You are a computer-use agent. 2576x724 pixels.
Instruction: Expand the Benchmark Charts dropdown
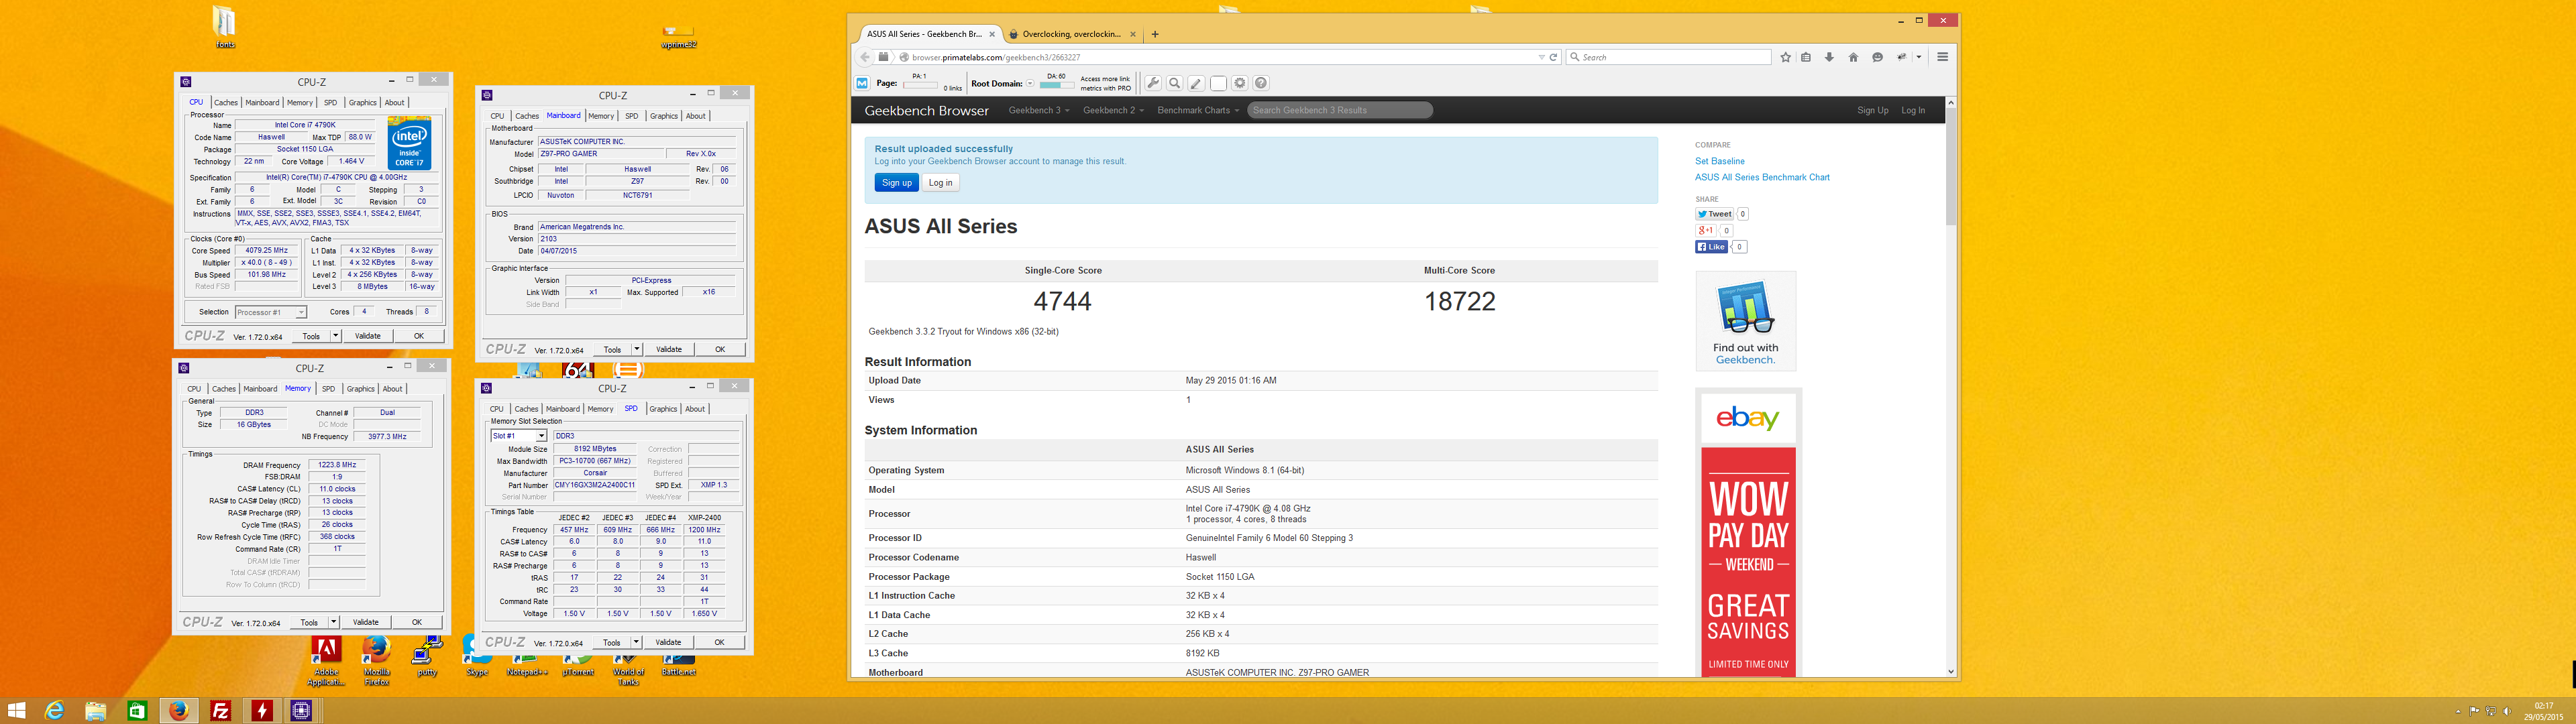point(1198,110)
